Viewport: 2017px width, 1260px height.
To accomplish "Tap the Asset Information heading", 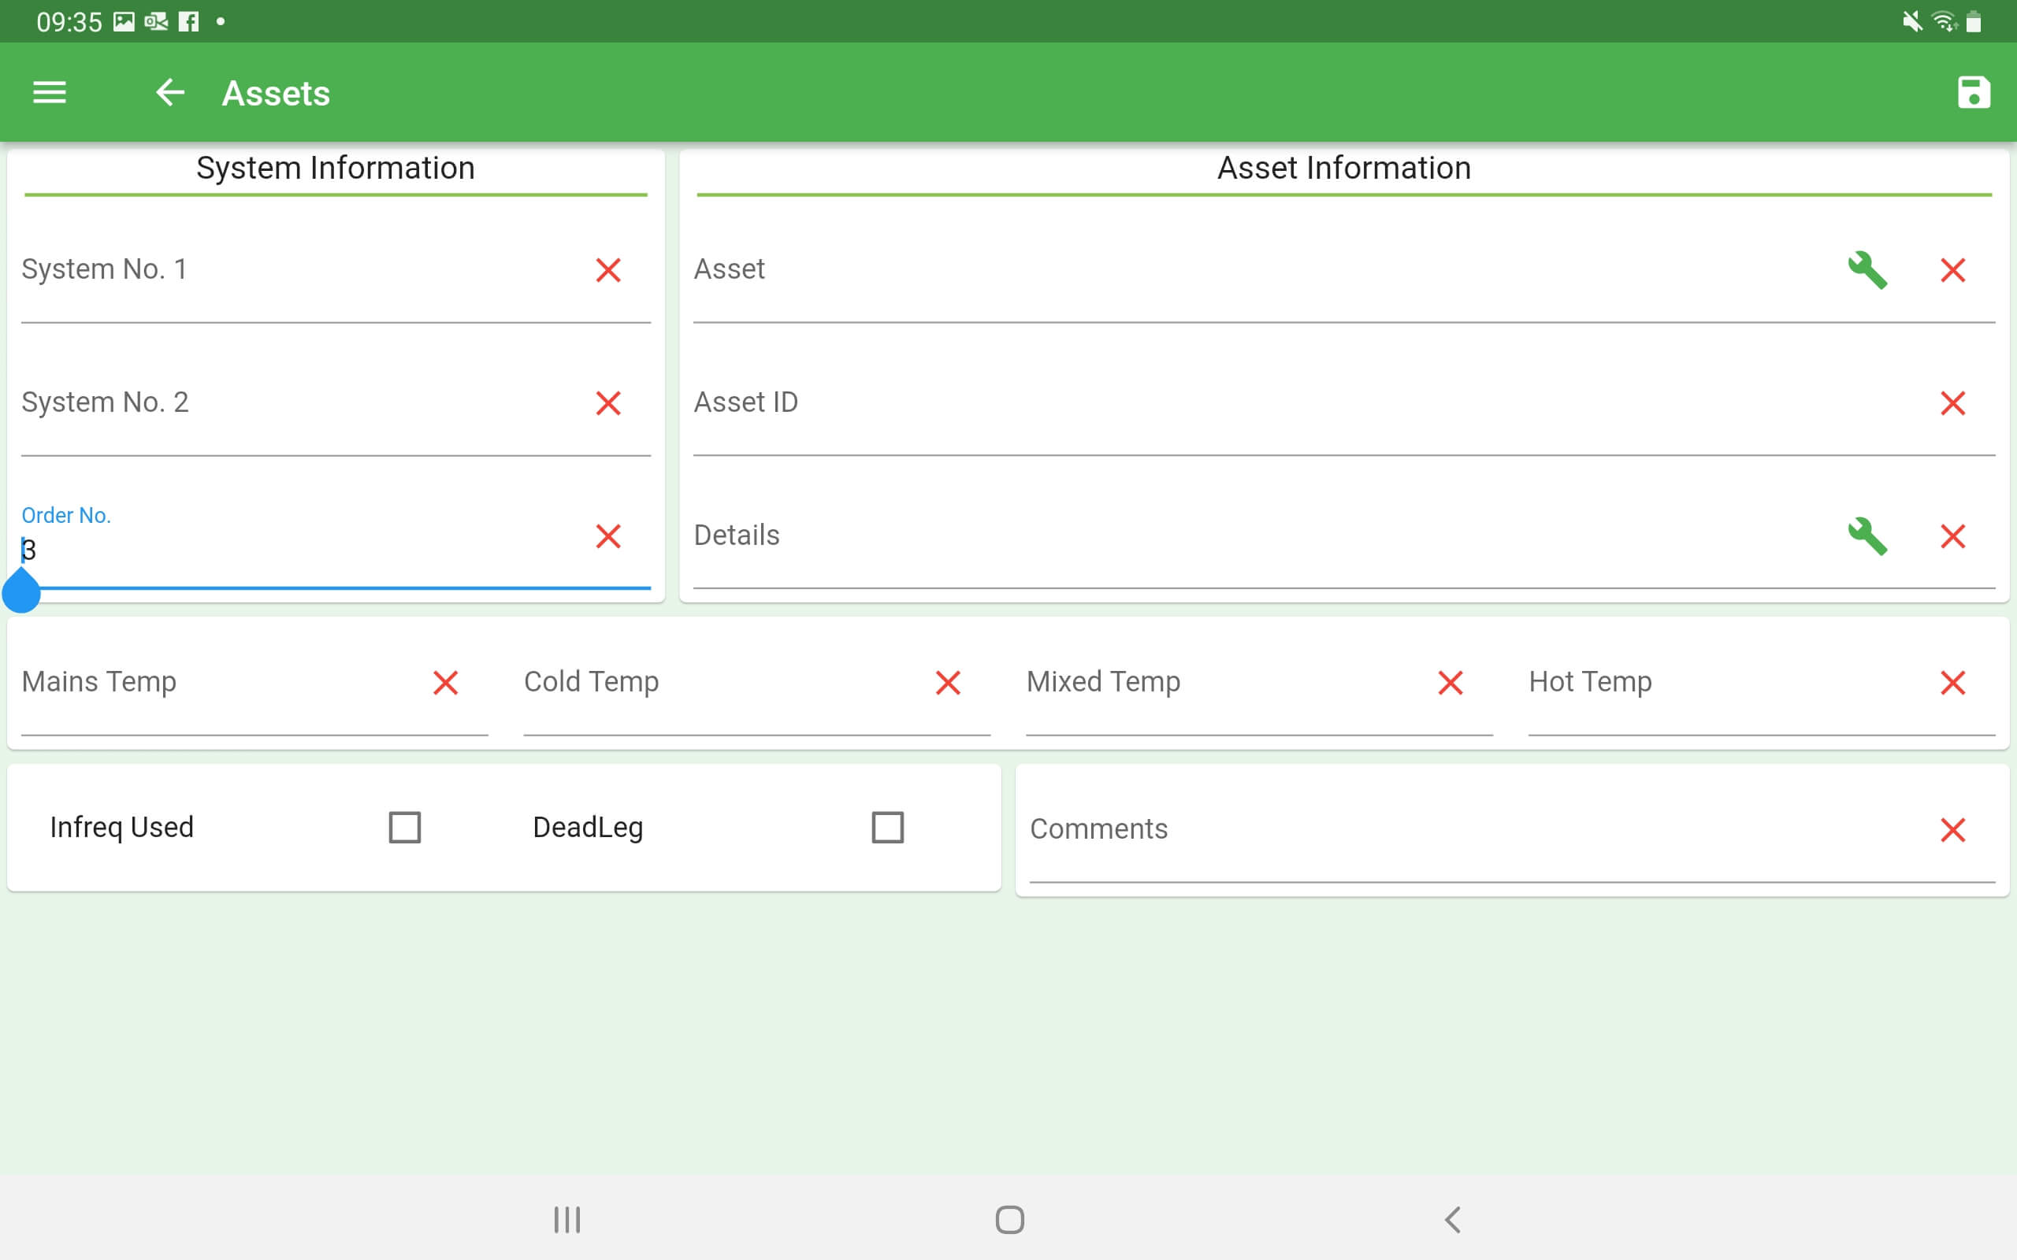I will coord(1344,169).
